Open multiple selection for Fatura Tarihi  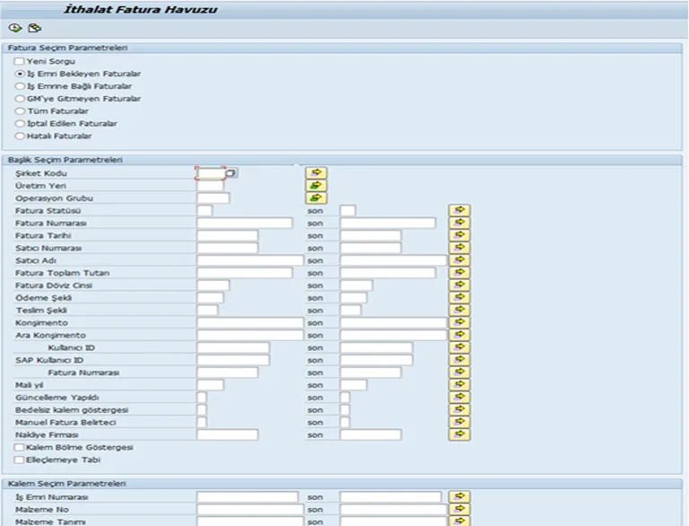459,235
